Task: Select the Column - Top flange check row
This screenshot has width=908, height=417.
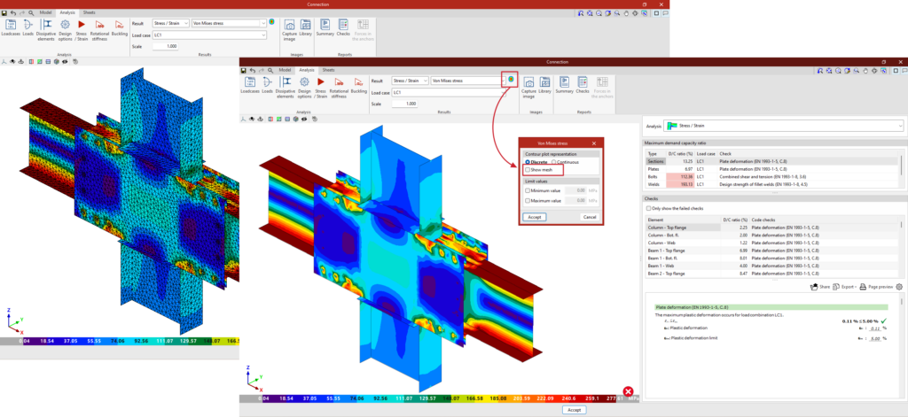Action: [x=772, y=228]
